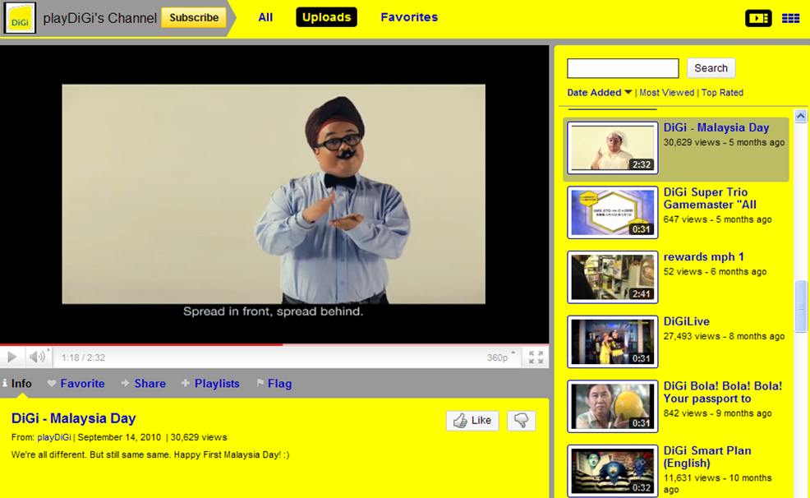Open the Playlists tab
This screenshot has width=810, height=498.
(x=211, y=383)
